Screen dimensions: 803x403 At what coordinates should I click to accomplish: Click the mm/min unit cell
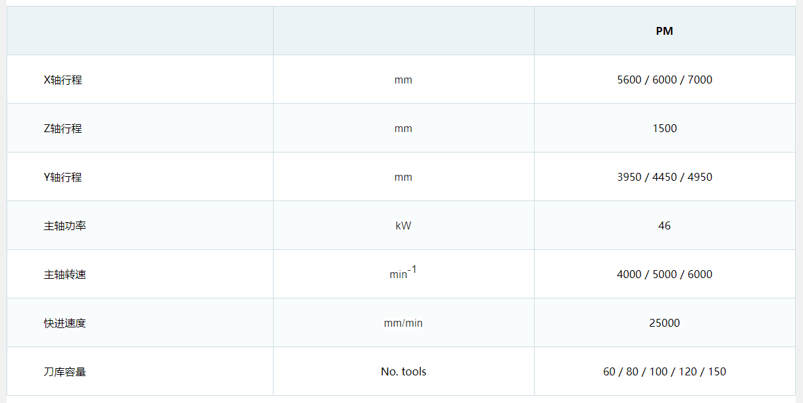pos(403,323)
